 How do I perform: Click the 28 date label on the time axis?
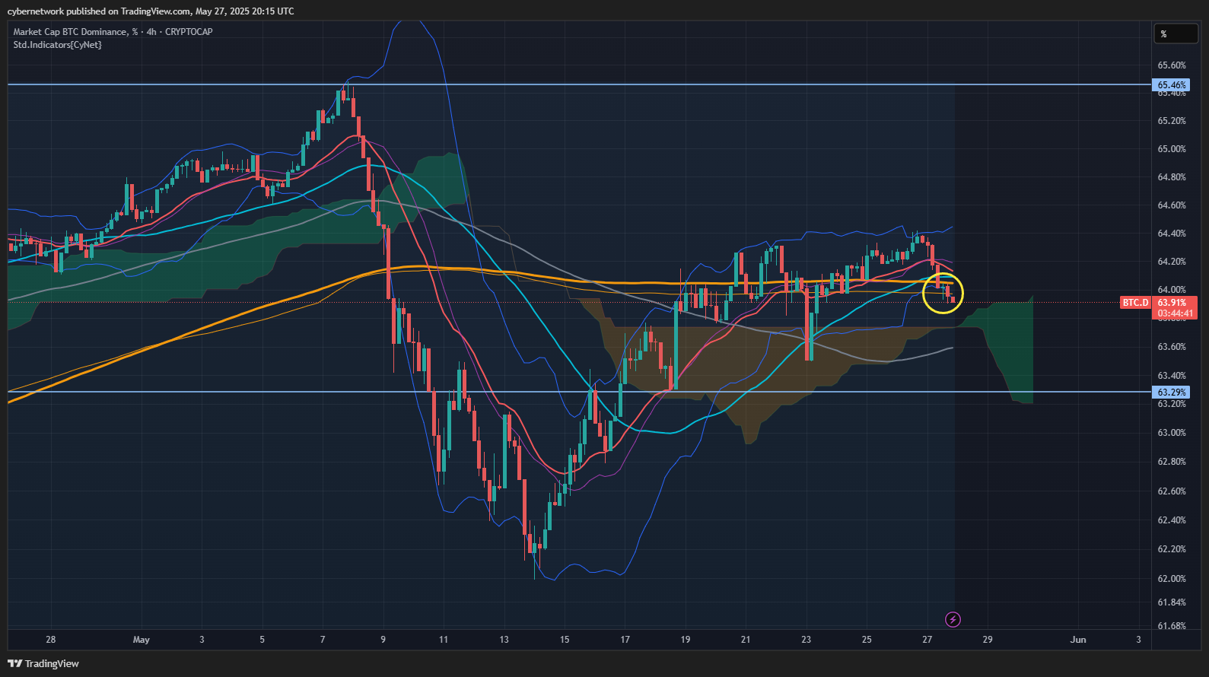pos(51,640)
